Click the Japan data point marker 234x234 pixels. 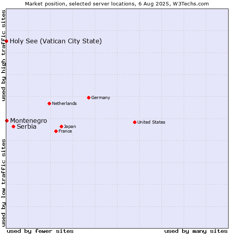pyautogui.click(x=61, y=126)
